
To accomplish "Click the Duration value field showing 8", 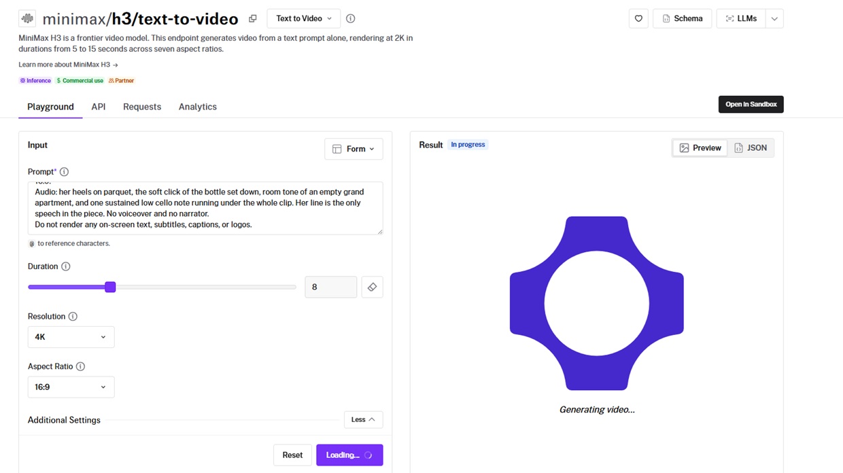I will point(330,287).
